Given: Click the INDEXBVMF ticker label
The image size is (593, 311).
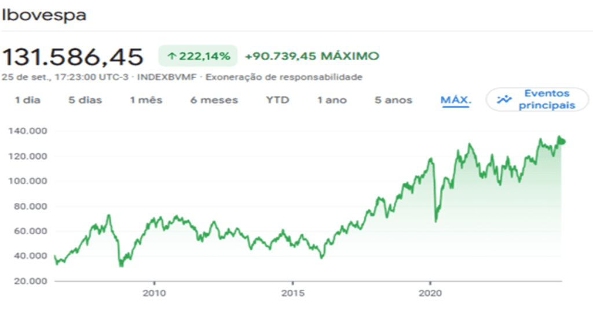Looking at the screenshot, I should 167,77.
